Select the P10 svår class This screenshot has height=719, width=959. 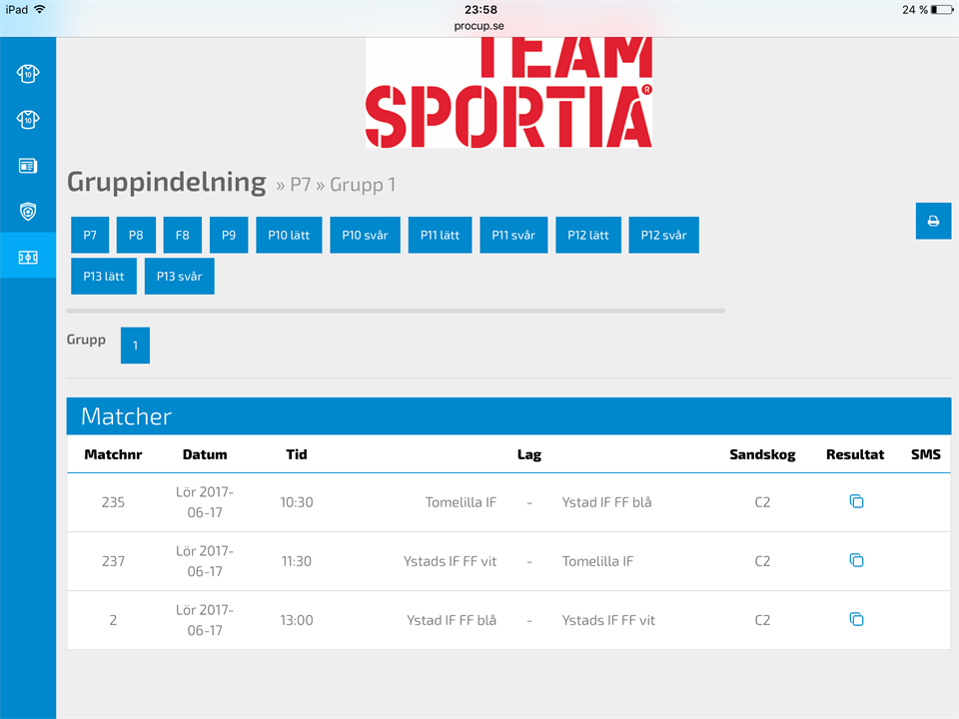pyautogui.click(x=365, y=236)
